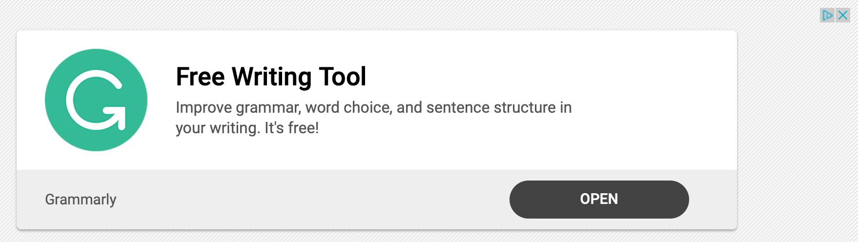
Task: Click the word 'Free' in the headline
Action: (200, 77)
